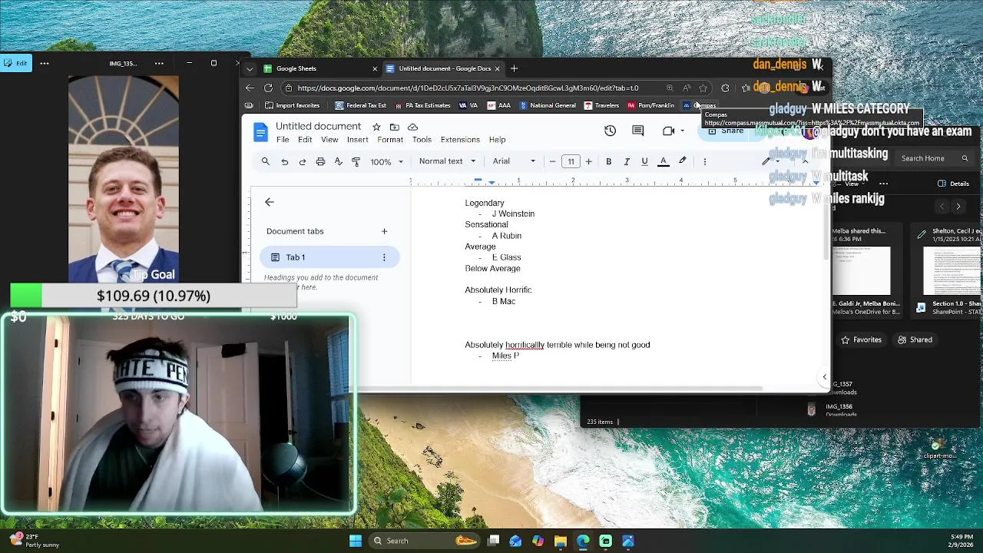
Task: Undo the last edit
Action: point(284,161)
